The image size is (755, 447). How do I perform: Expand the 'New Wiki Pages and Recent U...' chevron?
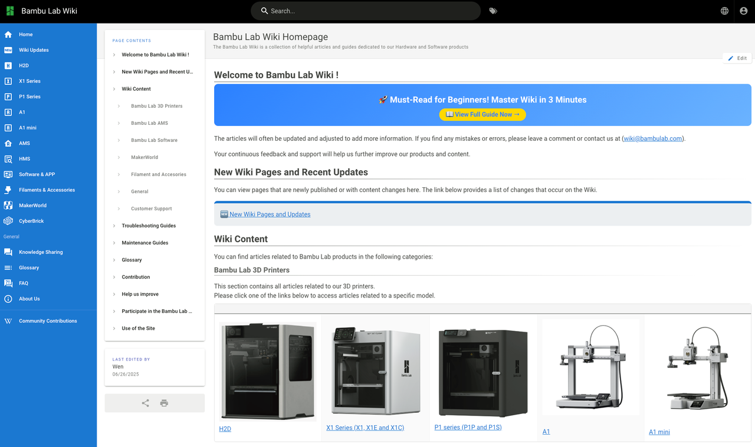point(114,72)
